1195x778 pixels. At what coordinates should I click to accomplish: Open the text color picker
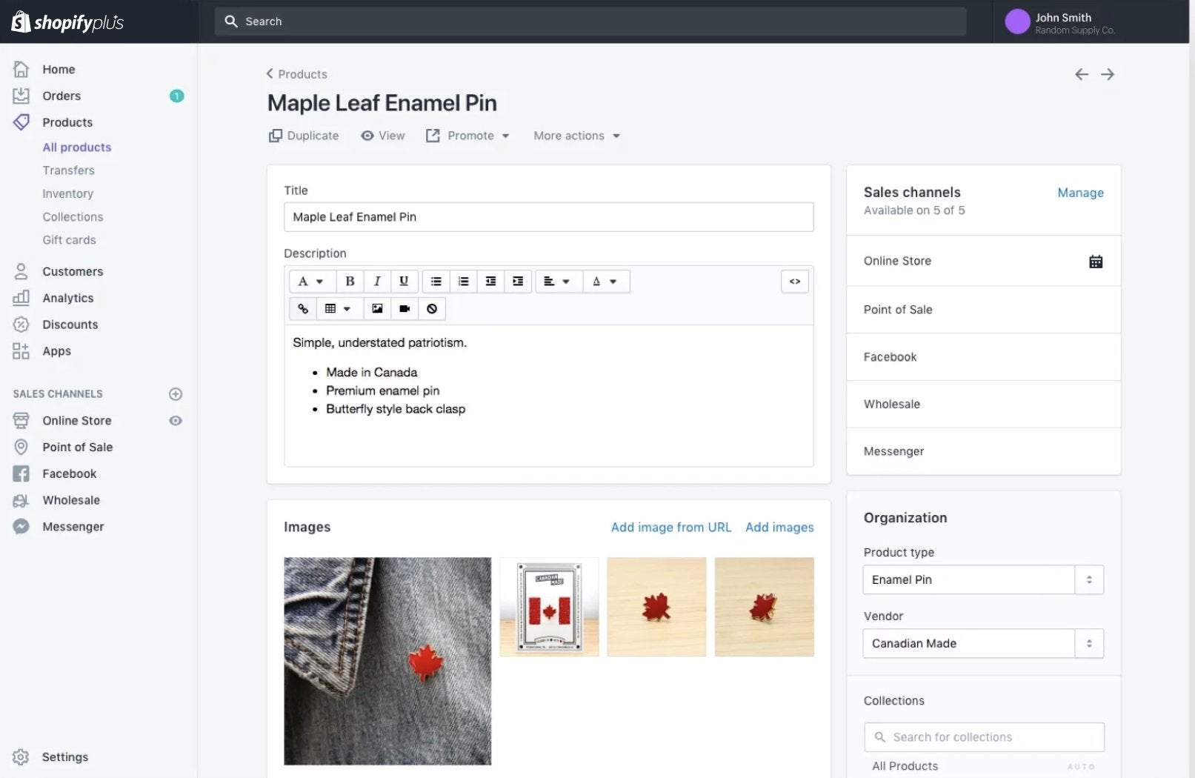(605, 282)
